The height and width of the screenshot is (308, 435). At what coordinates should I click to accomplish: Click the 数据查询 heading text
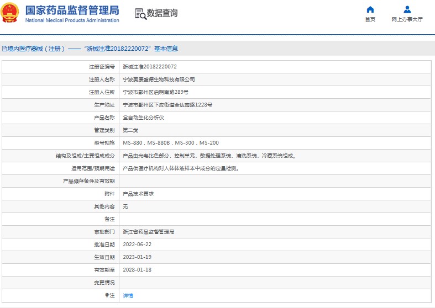point(162,13)
